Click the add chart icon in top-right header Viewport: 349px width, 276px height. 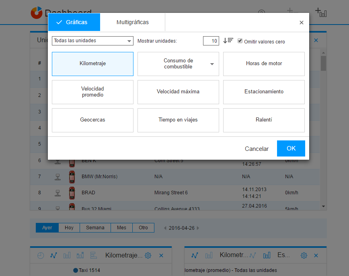(x=320, y=12)
